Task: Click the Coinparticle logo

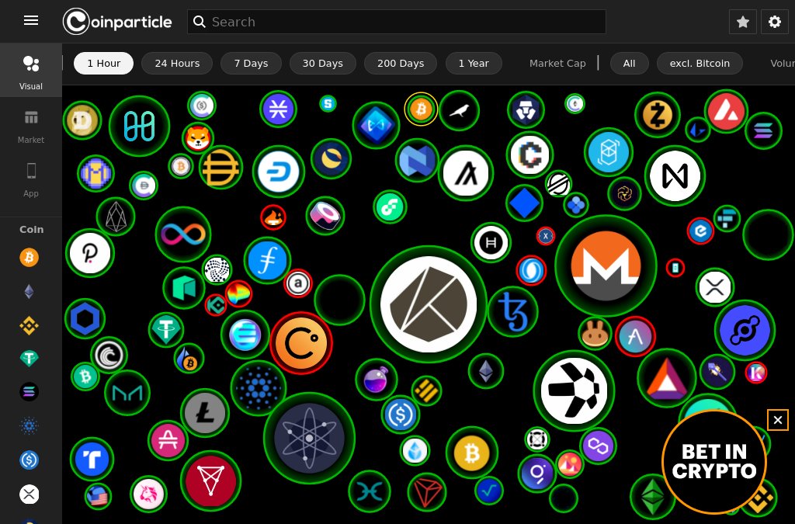Action: tap(117, 22)
